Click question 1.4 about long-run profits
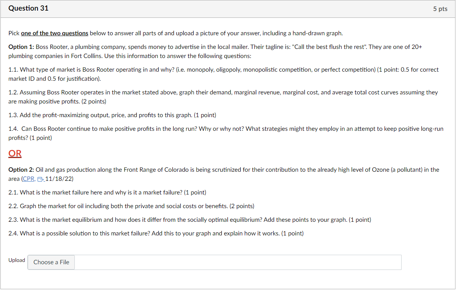The image size is (457, 290). (226, 129)
